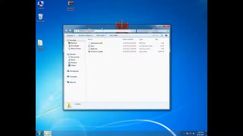The image size is (243, 136).
Task: Click the Show desktop strip
Action: [x=206, y=133]
